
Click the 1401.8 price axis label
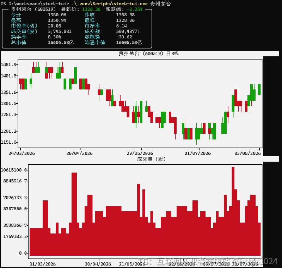(8, 76)
